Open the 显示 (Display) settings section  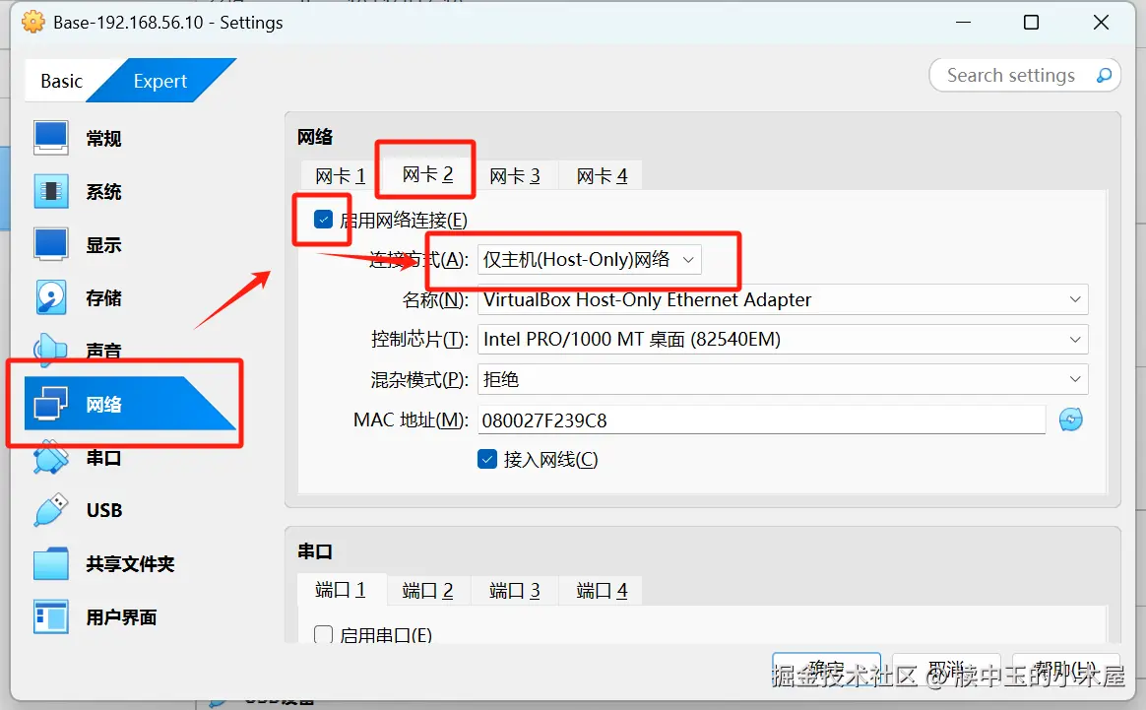[x=102, y=244]
